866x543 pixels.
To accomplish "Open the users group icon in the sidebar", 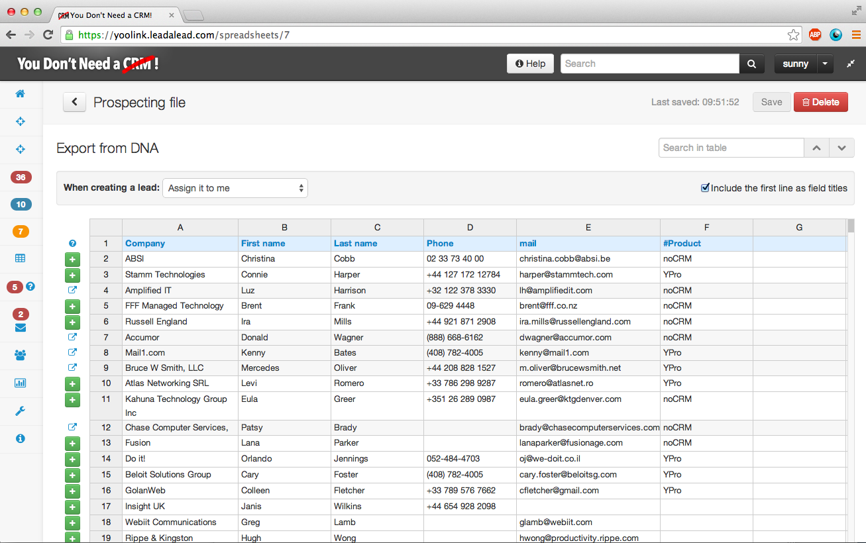I will 21,356.
